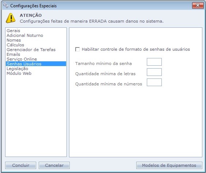Viewport: 206px width, 173px height.
Task: Click the gears icon in title bar
Action: [x=6, y=5]
